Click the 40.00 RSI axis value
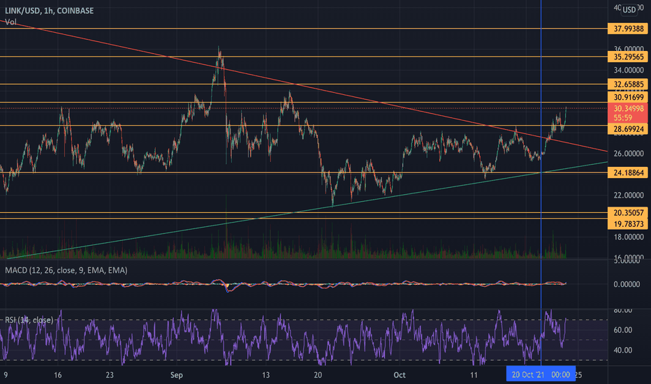This screenshot has height=384, width=651. coord(623,350)
